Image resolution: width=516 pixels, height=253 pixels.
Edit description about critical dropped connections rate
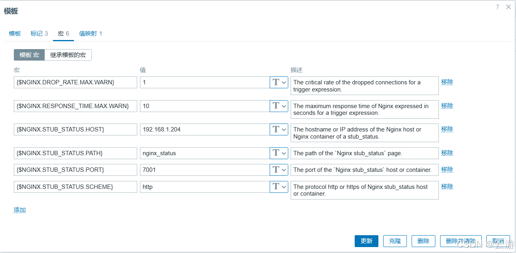tap(365, 86)
